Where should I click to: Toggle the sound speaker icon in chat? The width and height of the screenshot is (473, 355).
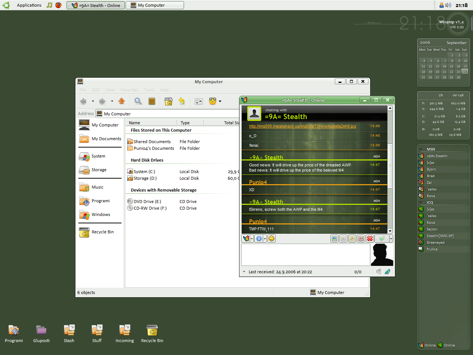point(378,271)
